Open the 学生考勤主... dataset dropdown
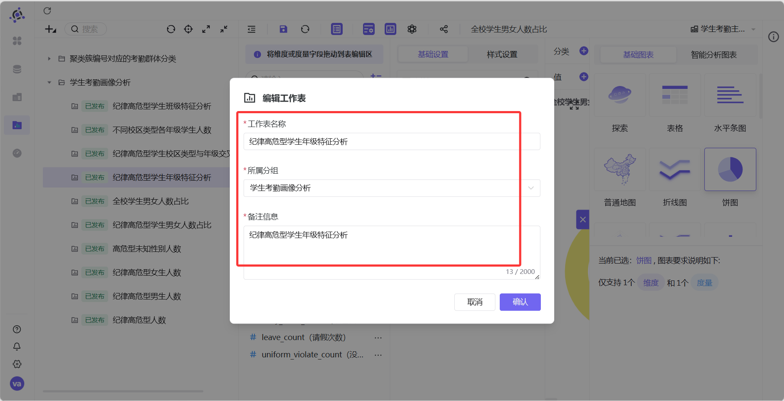This screenshot has height=401, width=784. coord(723,29)
